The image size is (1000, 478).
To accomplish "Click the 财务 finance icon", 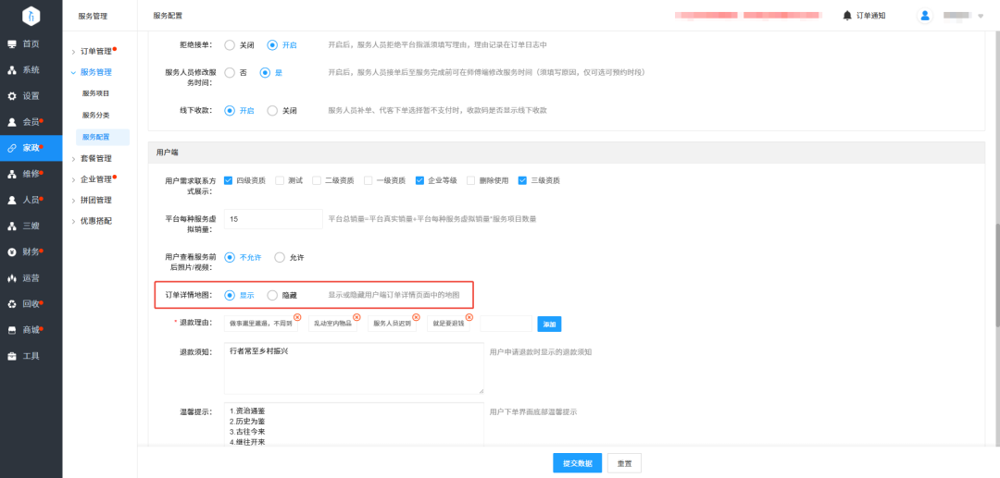I will click(x=11, y=252).
